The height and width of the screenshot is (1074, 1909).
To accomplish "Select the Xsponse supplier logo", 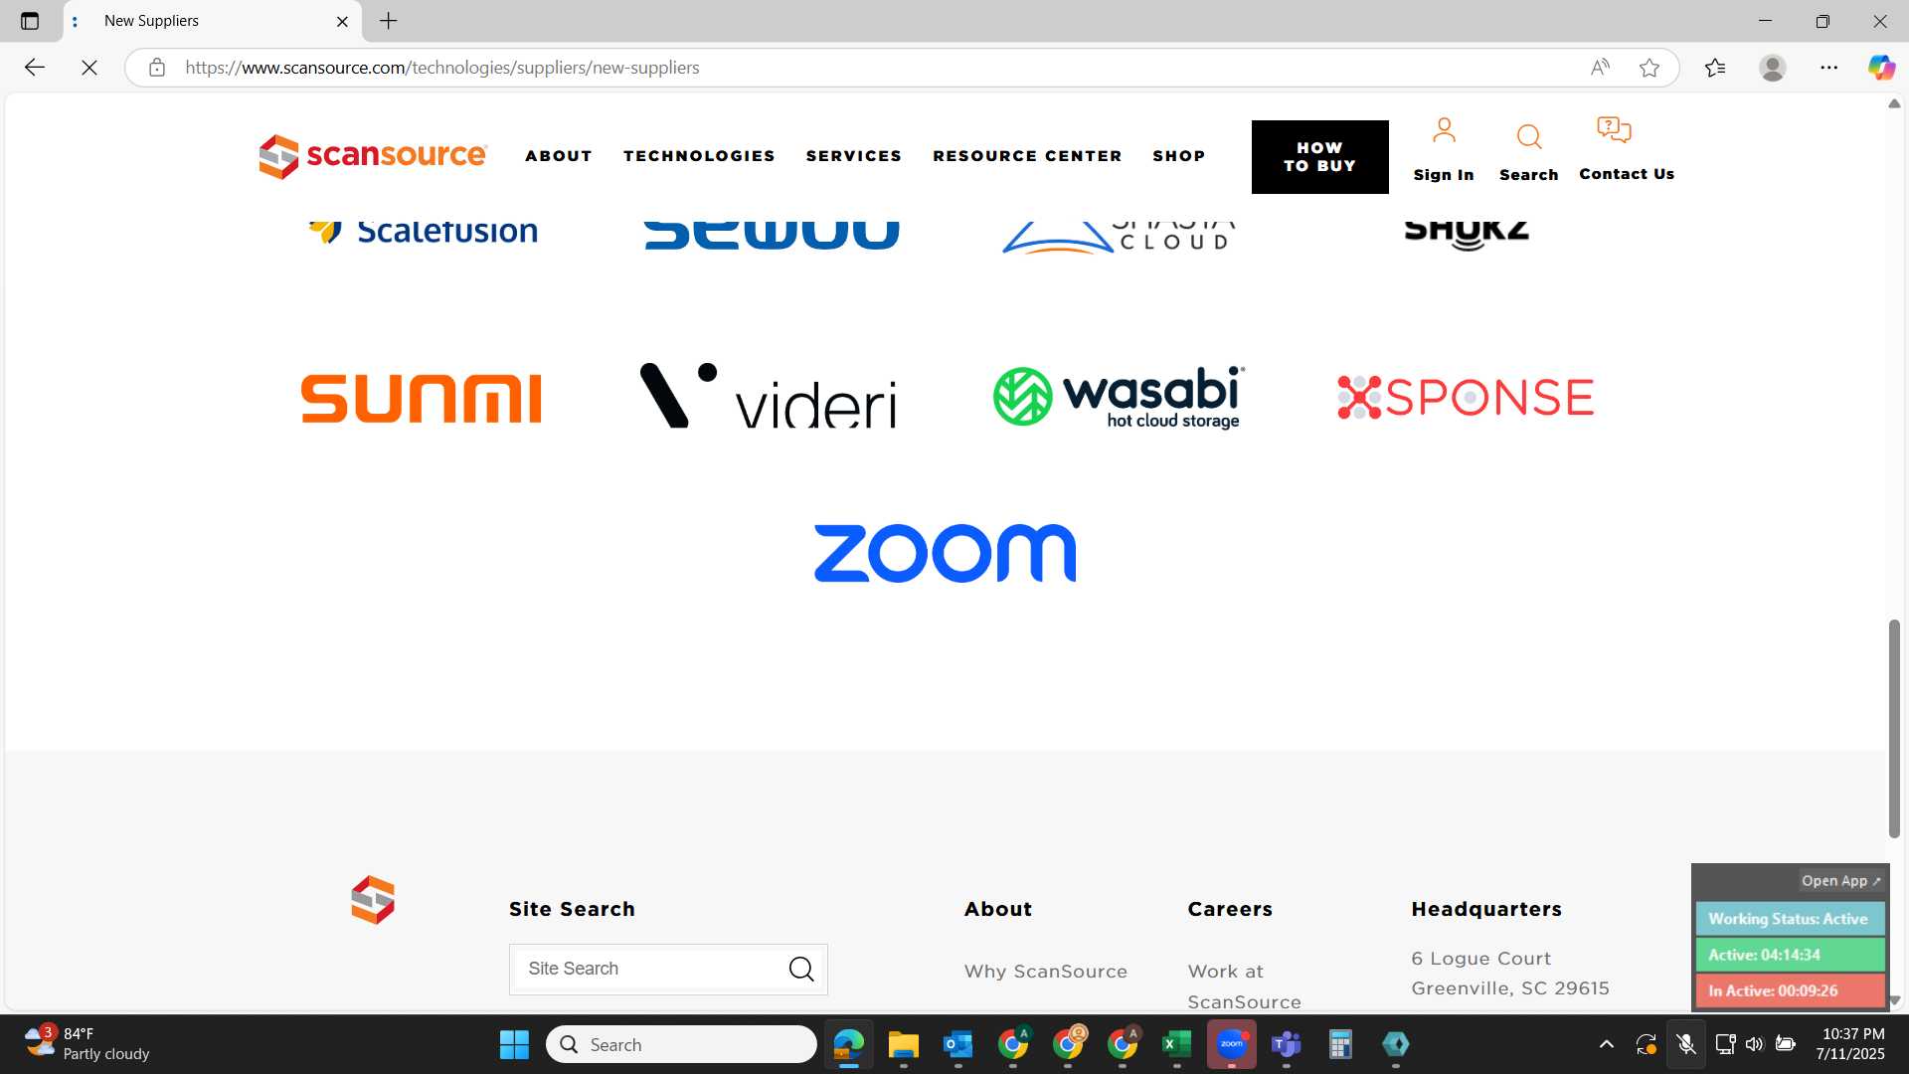I will [x=1466, y=397].
